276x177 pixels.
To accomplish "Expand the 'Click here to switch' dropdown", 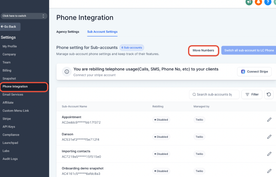I will point(24,16).
